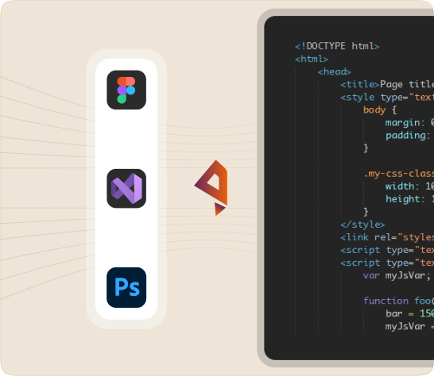Click the var myJsVar; line
Screen dimensions: 434x376
point(397,275)
